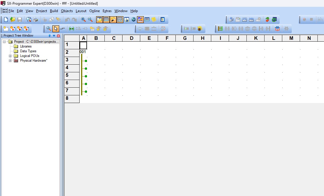This screenshot has height=196, width=324.
Task: Choose the connection line tool
Action: point(62,29)
